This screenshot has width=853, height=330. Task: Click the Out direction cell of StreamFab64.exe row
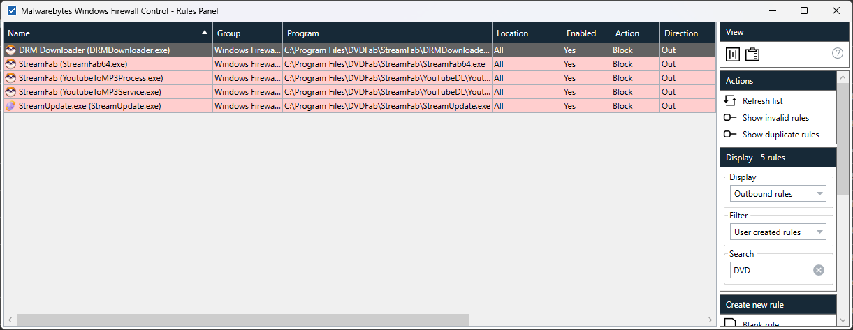(688, 64)
